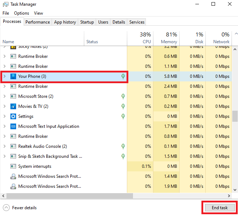Click the Realtek Audio Console icon
Screen dimensions: 238x216
click(x=13, y=146)
